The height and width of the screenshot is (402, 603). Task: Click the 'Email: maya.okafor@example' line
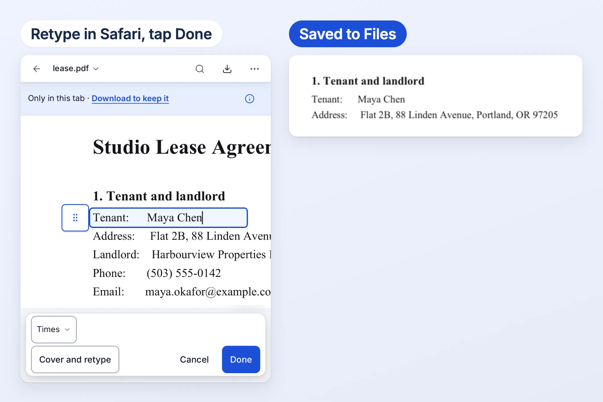click(182, 292)
